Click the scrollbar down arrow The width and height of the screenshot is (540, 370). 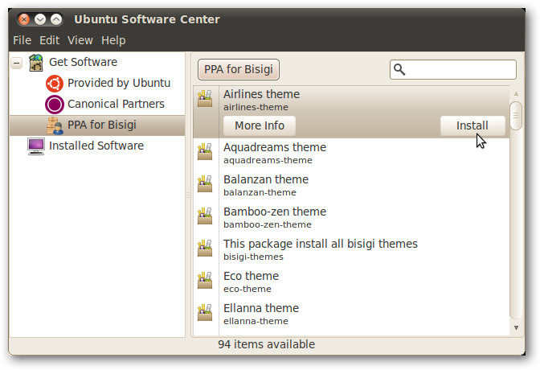pyautogui.click(x=516, y=327)
